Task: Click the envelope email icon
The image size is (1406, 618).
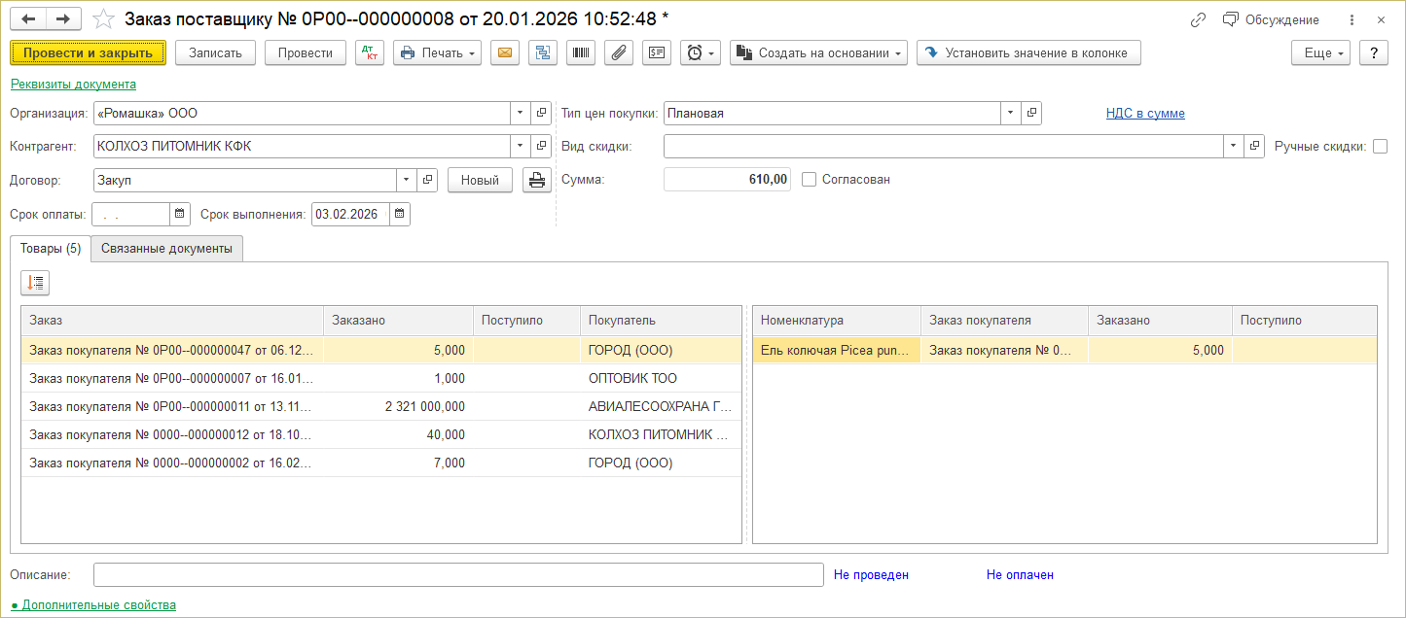Action: tap(504, 53)
